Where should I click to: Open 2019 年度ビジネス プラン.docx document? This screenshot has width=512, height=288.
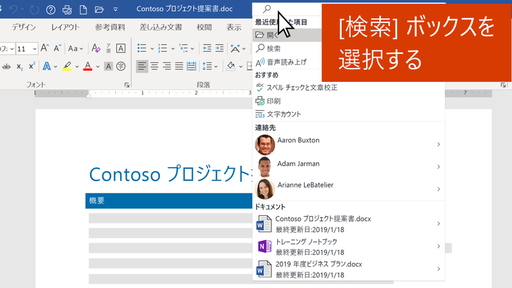tap(348, 269)
